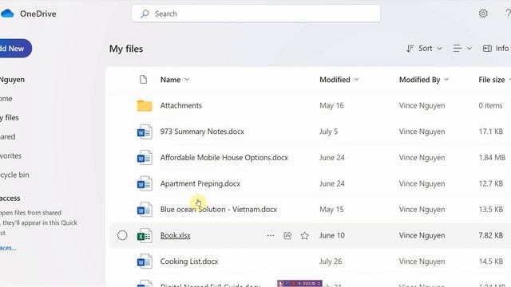Click the OneDrive cloud logo icon
Viewport: 511px width, 287px height.
7,14
